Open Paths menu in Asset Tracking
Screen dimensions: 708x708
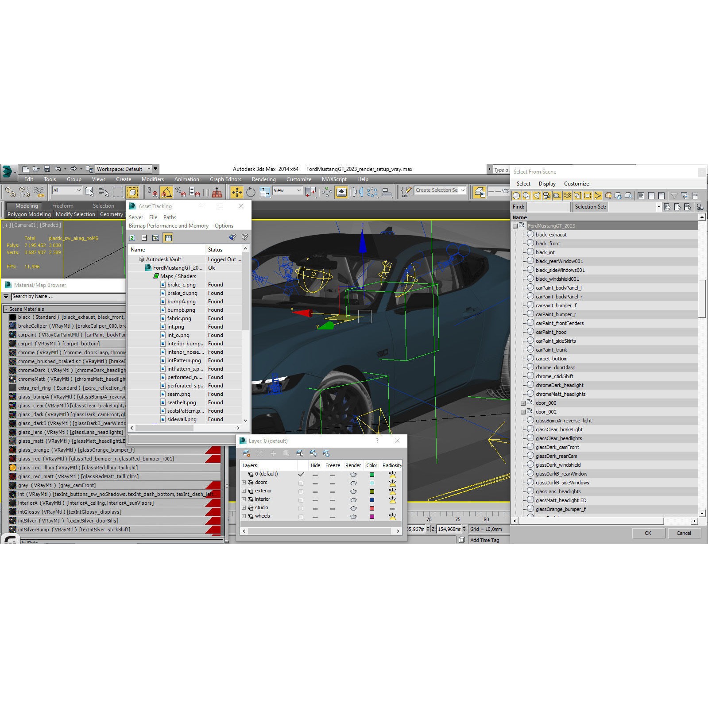point(170,217)
